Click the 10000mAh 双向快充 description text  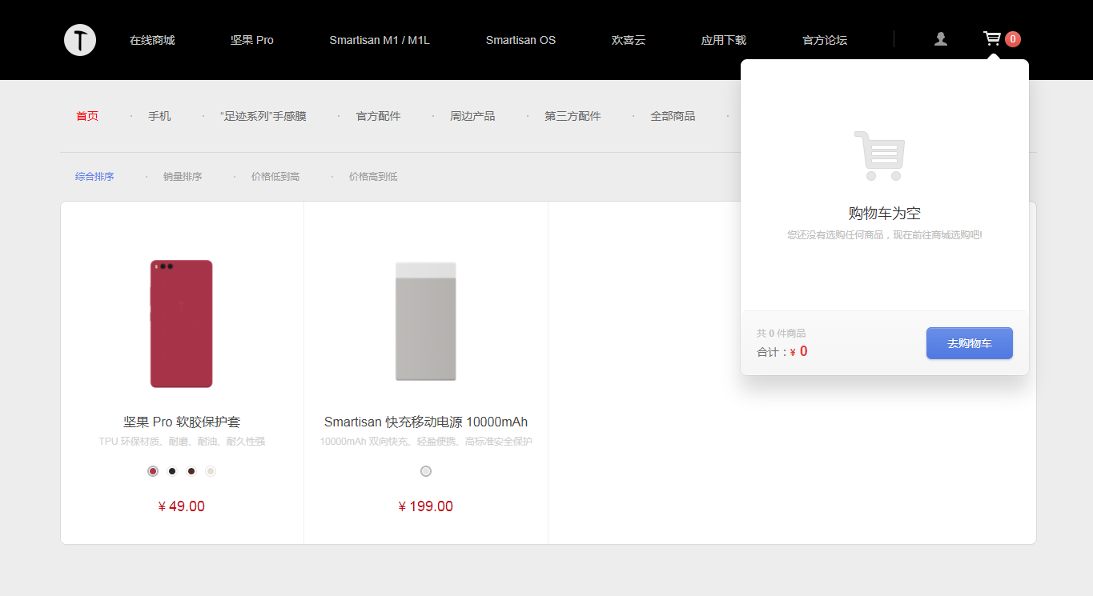426,442
